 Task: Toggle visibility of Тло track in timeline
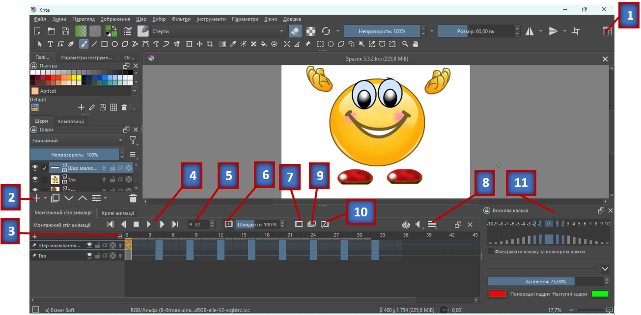[x=89, y=256]
